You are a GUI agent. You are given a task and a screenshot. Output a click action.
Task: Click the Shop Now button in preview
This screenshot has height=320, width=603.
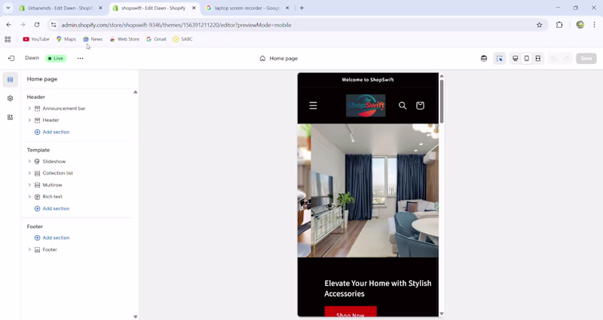350,312
